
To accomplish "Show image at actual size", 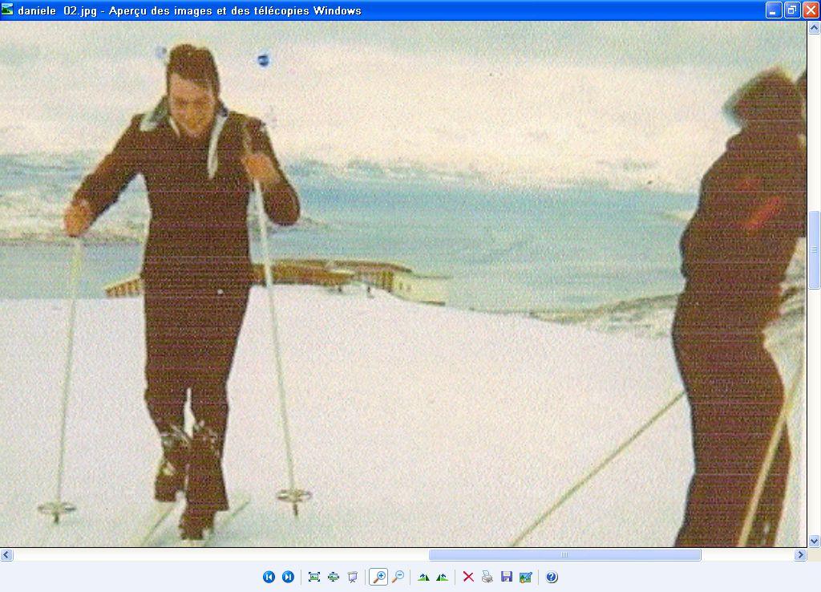I will 333,577.
